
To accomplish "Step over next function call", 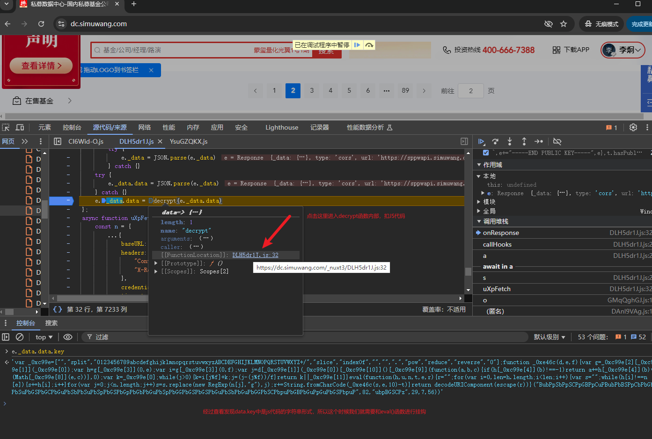I will (x=495, y=141).
